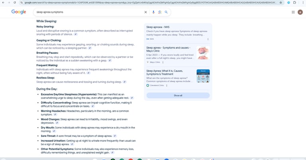Click the browser forward arrow
The height and width of the screenshot is (160, 306).
pos(9,2)
